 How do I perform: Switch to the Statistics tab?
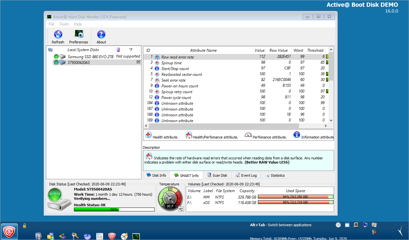pos(275,175)
